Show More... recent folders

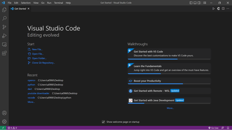(31, 102)
